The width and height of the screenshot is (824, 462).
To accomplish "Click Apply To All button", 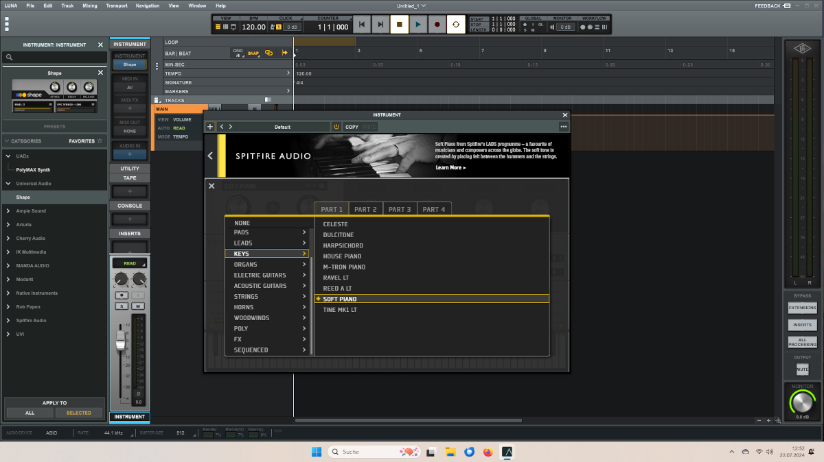I will 30,413.
